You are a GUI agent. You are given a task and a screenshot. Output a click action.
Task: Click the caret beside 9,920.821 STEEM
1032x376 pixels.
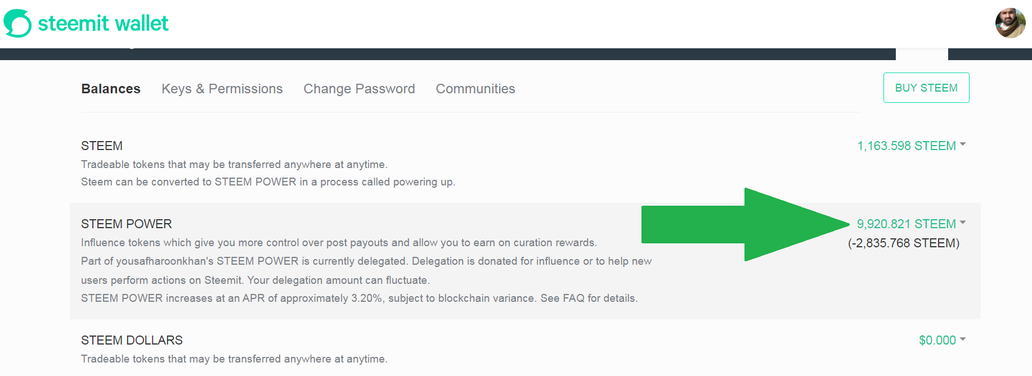tap(963, 223)
